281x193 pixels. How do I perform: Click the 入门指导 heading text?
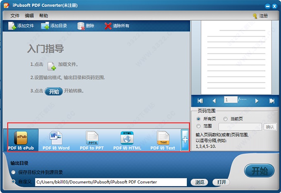pyautogui.click(x=45, y=49)
